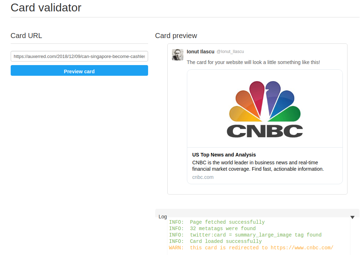Click the tweet text about your website card
The width and height of the screenshot is (361, 255).
[253, 62]
